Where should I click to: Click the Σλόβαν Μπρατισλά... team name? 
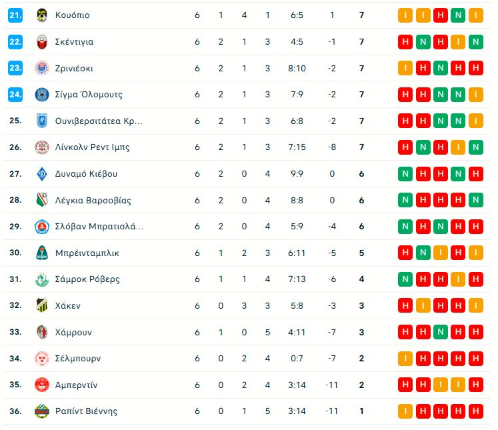pyautogui.click(x=99, y=227)
